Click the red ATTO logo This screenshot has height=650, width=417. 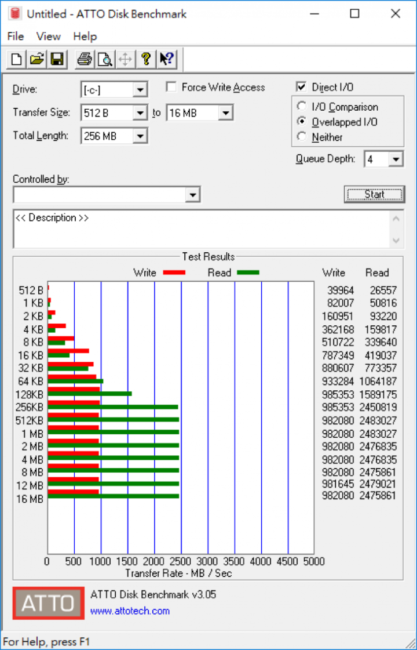pyautogui.click(x=49, y=603)
